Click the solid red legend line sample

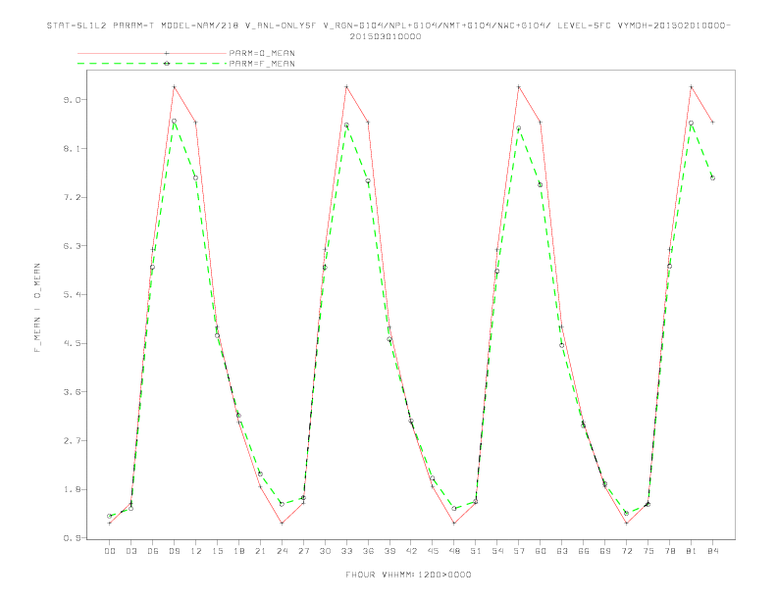152,53
